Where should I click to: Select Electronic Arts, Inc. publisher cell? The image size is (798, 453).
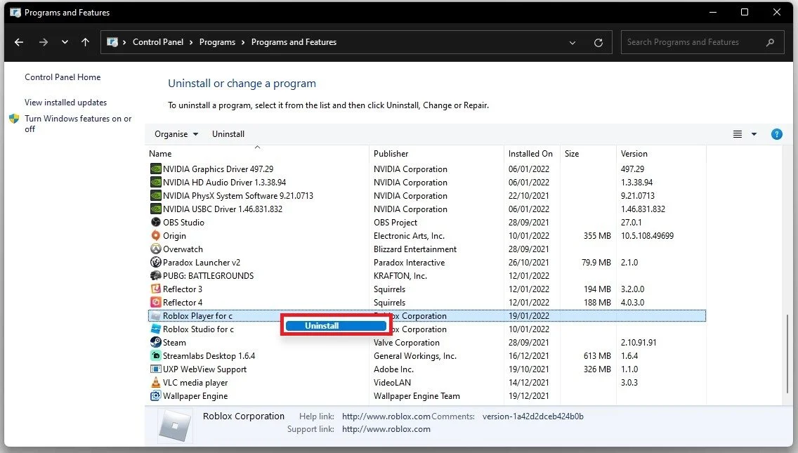pos(409,236)
